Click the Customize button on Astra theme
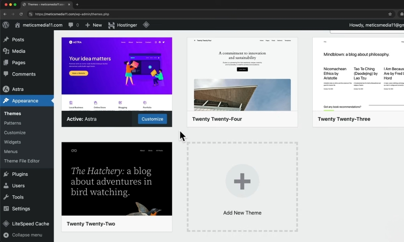This screenshot has width=404, height=242. point(152,119)
